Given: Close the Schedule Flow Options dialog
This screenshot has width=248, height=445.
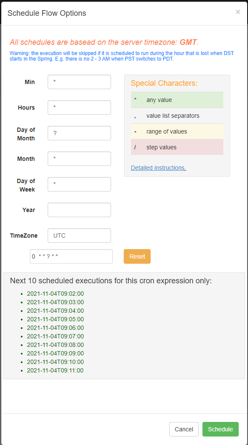Looking at the screenshot, I should [x=238, y=12].
